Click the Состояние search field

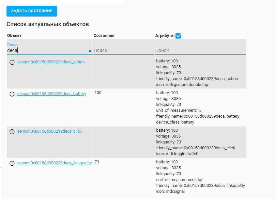[x=124, y=50]
